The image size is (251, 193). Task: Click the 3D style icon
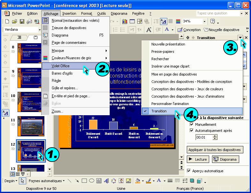click(200, 181)
